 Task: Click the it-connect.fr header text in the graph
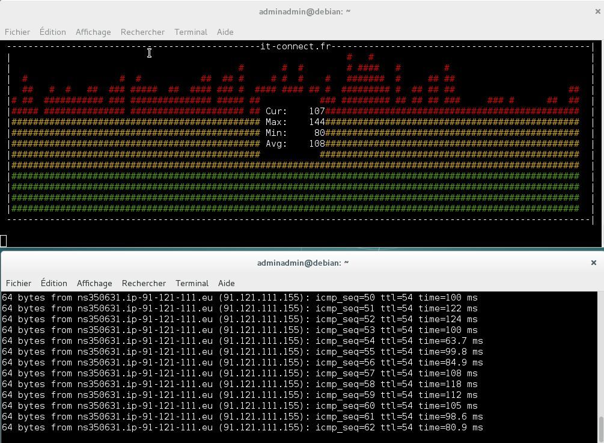(296, 46)
